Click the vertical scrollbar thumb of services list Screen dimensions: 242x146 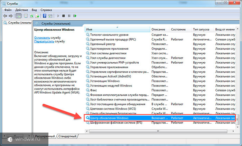click(238, 119)
